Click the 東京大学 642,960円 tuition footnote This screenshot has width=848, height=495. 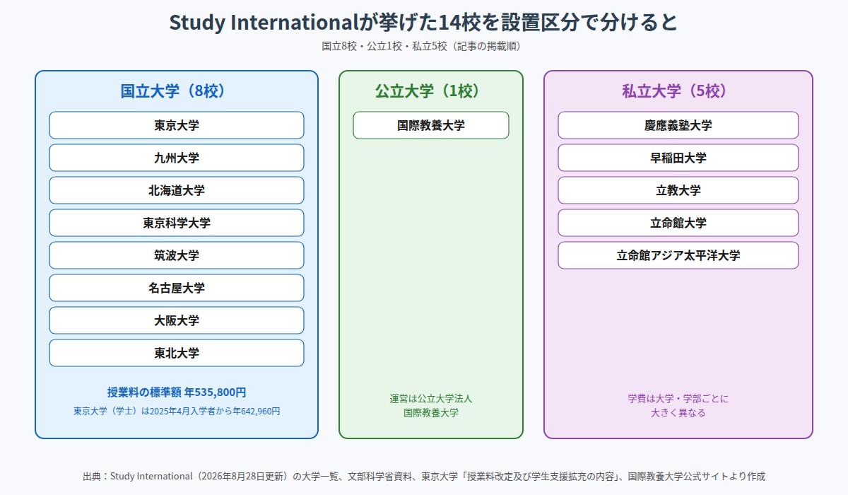(x=177, y=411)
